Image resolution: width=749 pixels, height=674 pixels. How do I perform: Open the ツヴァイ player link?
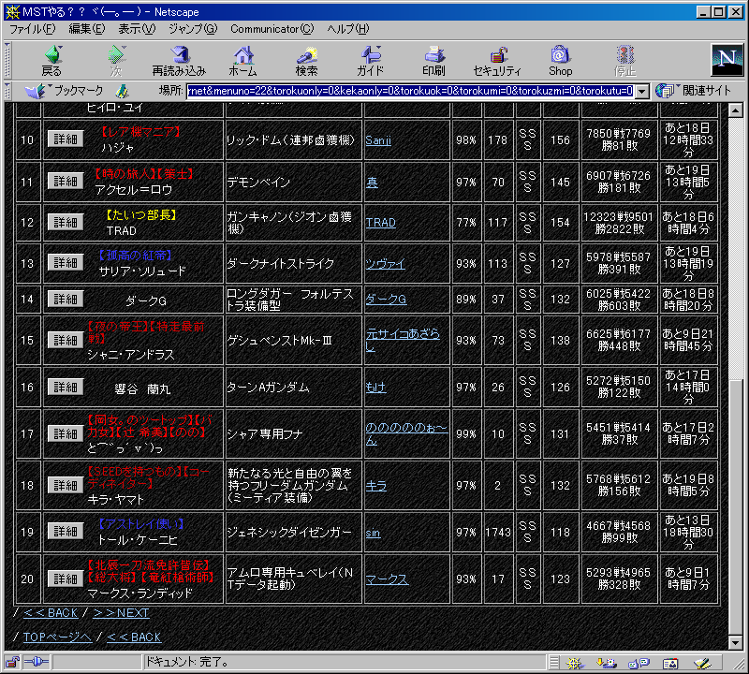coord(386,264)
